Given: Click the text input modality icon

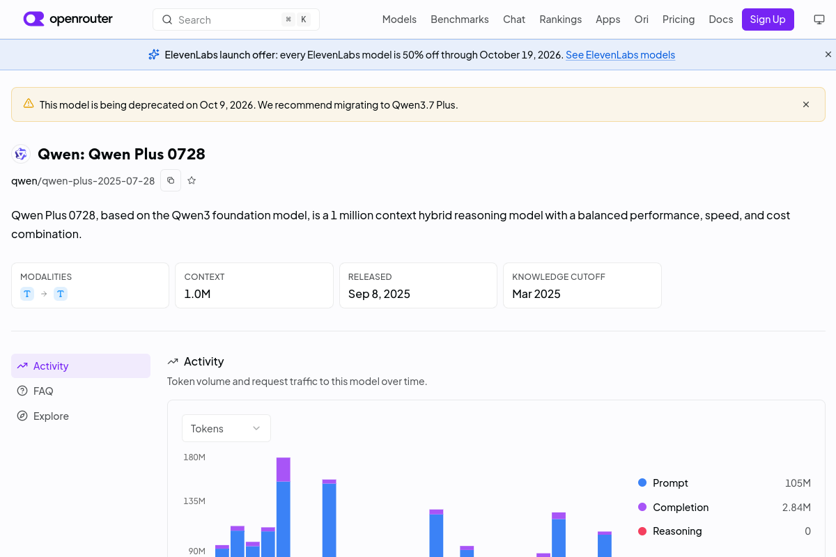Looking at the screenshot, I should coord(27,294).
